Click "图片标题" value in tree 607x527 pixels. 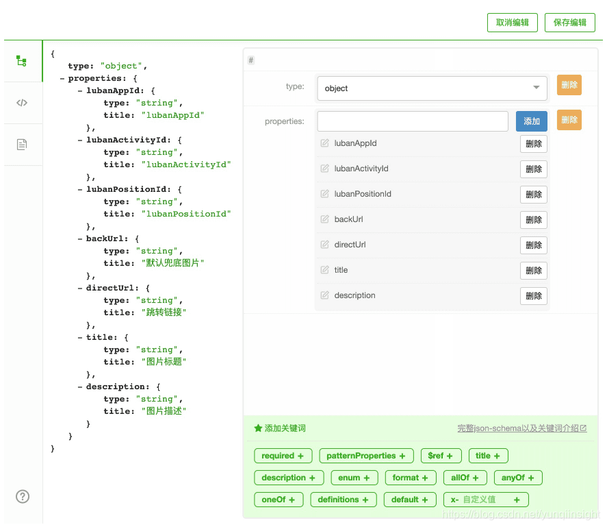click(x=164, y=361)
